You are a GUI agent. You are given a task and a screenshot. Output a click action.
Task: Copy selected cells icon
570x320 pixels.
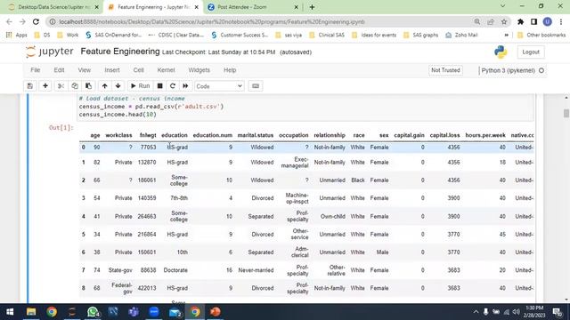(75, 86)
